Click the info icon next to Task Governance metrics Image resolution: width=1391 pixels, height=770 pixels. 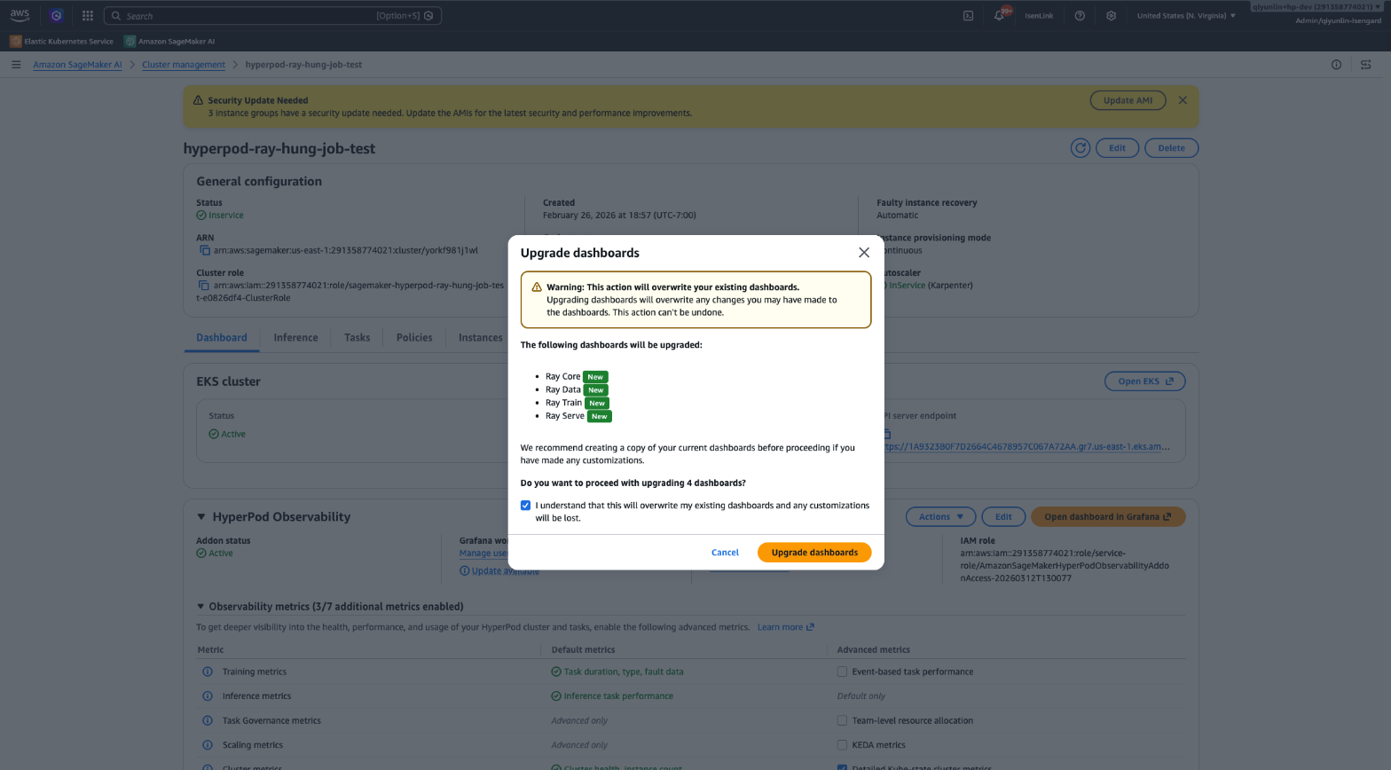point(208,720)
